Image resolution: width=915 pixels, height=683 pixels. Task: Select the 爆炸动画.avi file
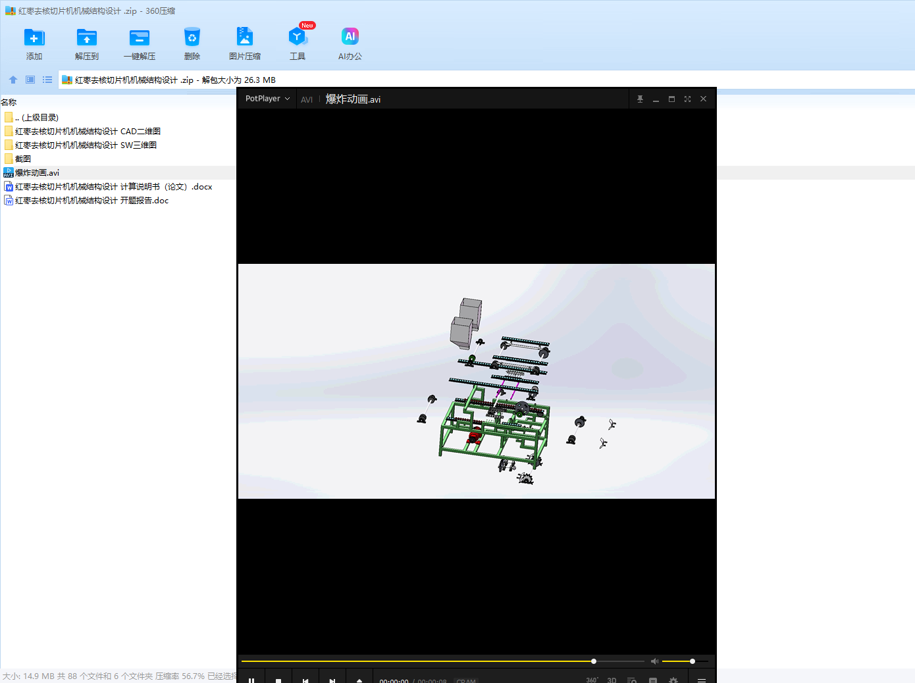tap(37, 173)
